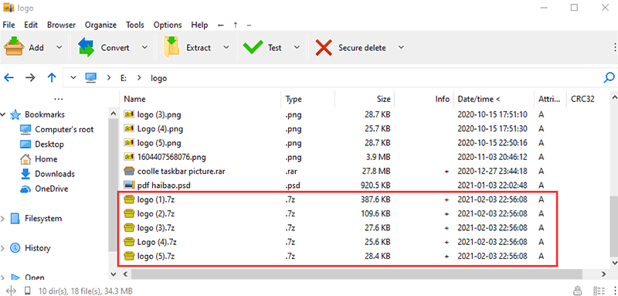Image resolution: width=618 pixels, height=296 pixels.
Task: Open the Options menu
Action: pyautogui.click(x=168, y=25)
